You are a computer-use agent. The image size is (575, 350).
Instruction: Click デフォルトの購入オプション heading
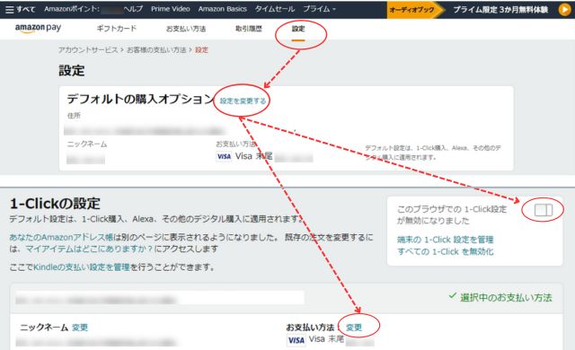pos(140,99)
